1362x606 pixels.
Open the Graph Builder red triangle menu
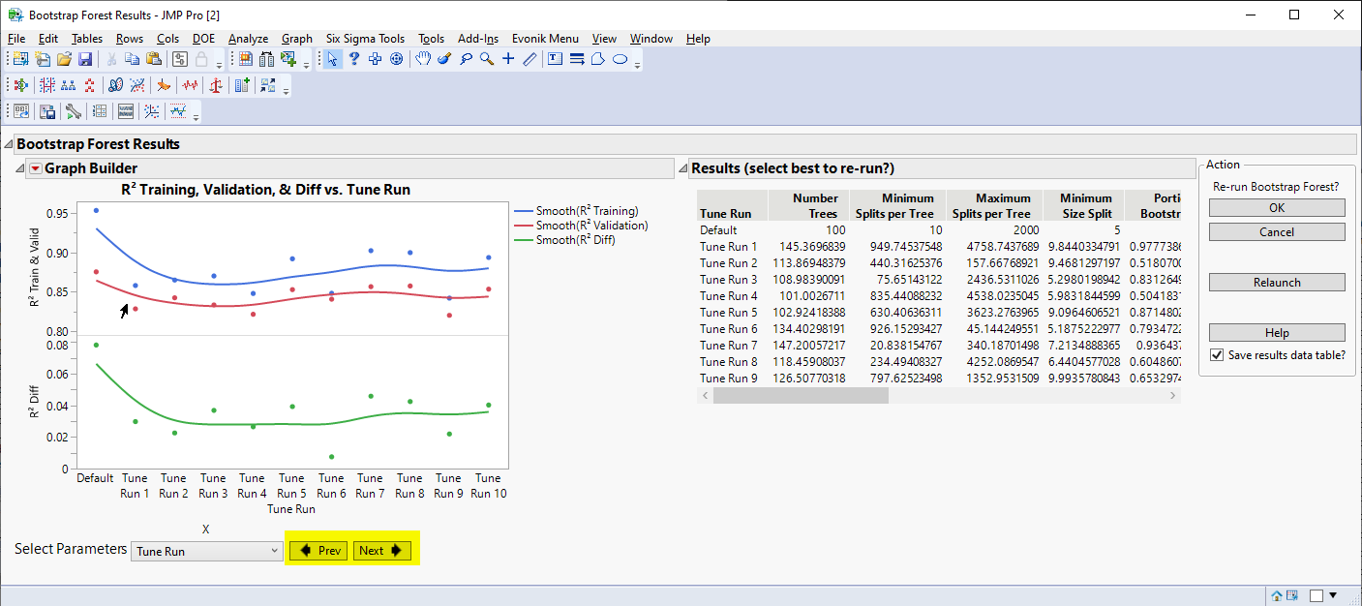pos(36,167)
